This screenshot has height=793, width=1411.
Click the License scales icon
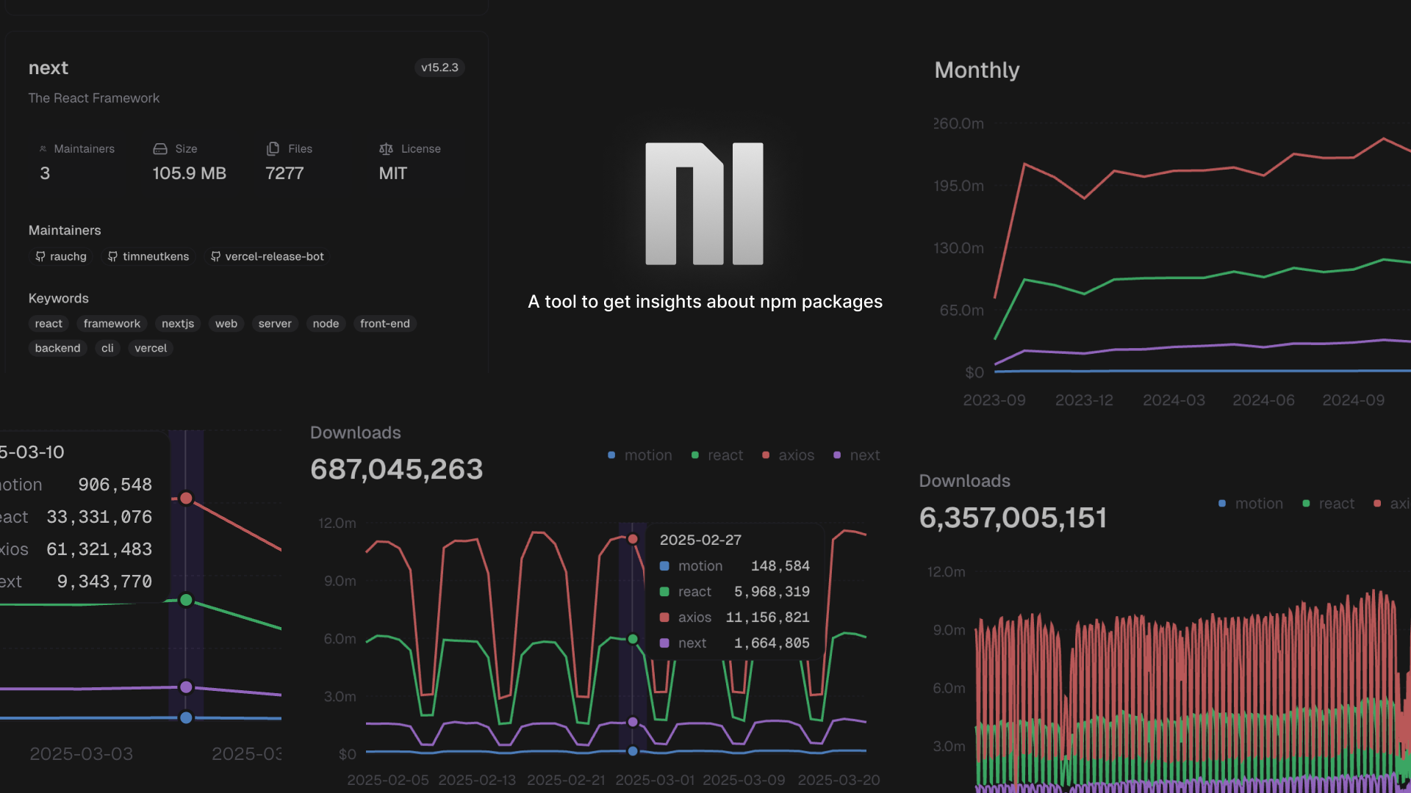386,148
